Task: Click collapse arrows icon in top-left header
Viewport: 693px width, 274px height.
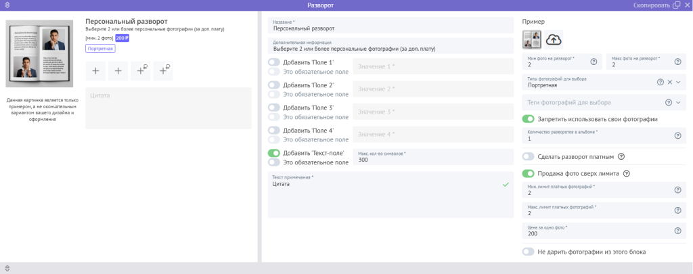Action: (7, 5)
